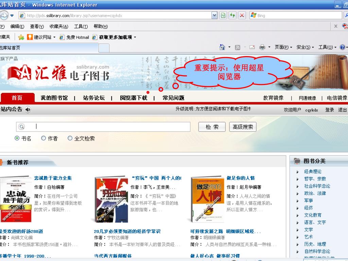This screenshot has height=261, width=348.
Task: Open the 政治、法律 category
Action: coord(315,193)
